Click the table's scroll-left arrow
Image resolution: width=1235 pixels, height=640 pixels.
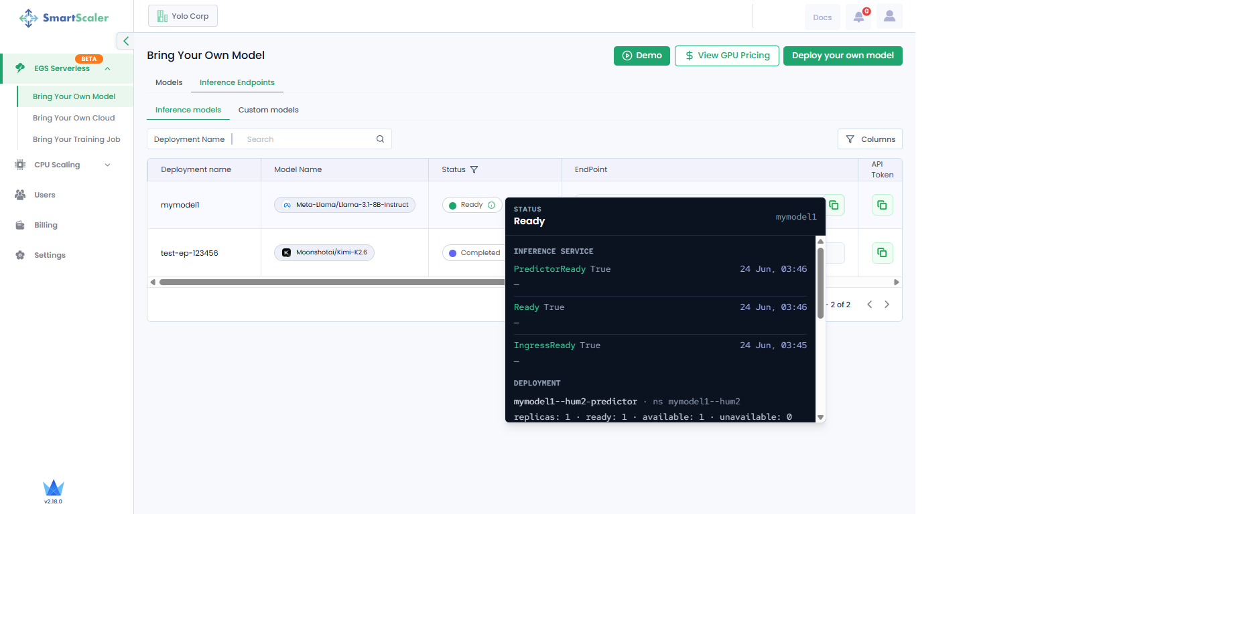153,283
